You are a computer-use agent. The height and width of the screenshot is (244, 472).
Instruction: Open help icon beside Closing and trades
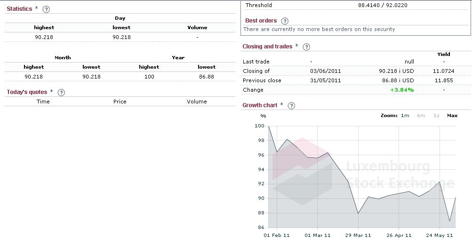tap(306, 47)
